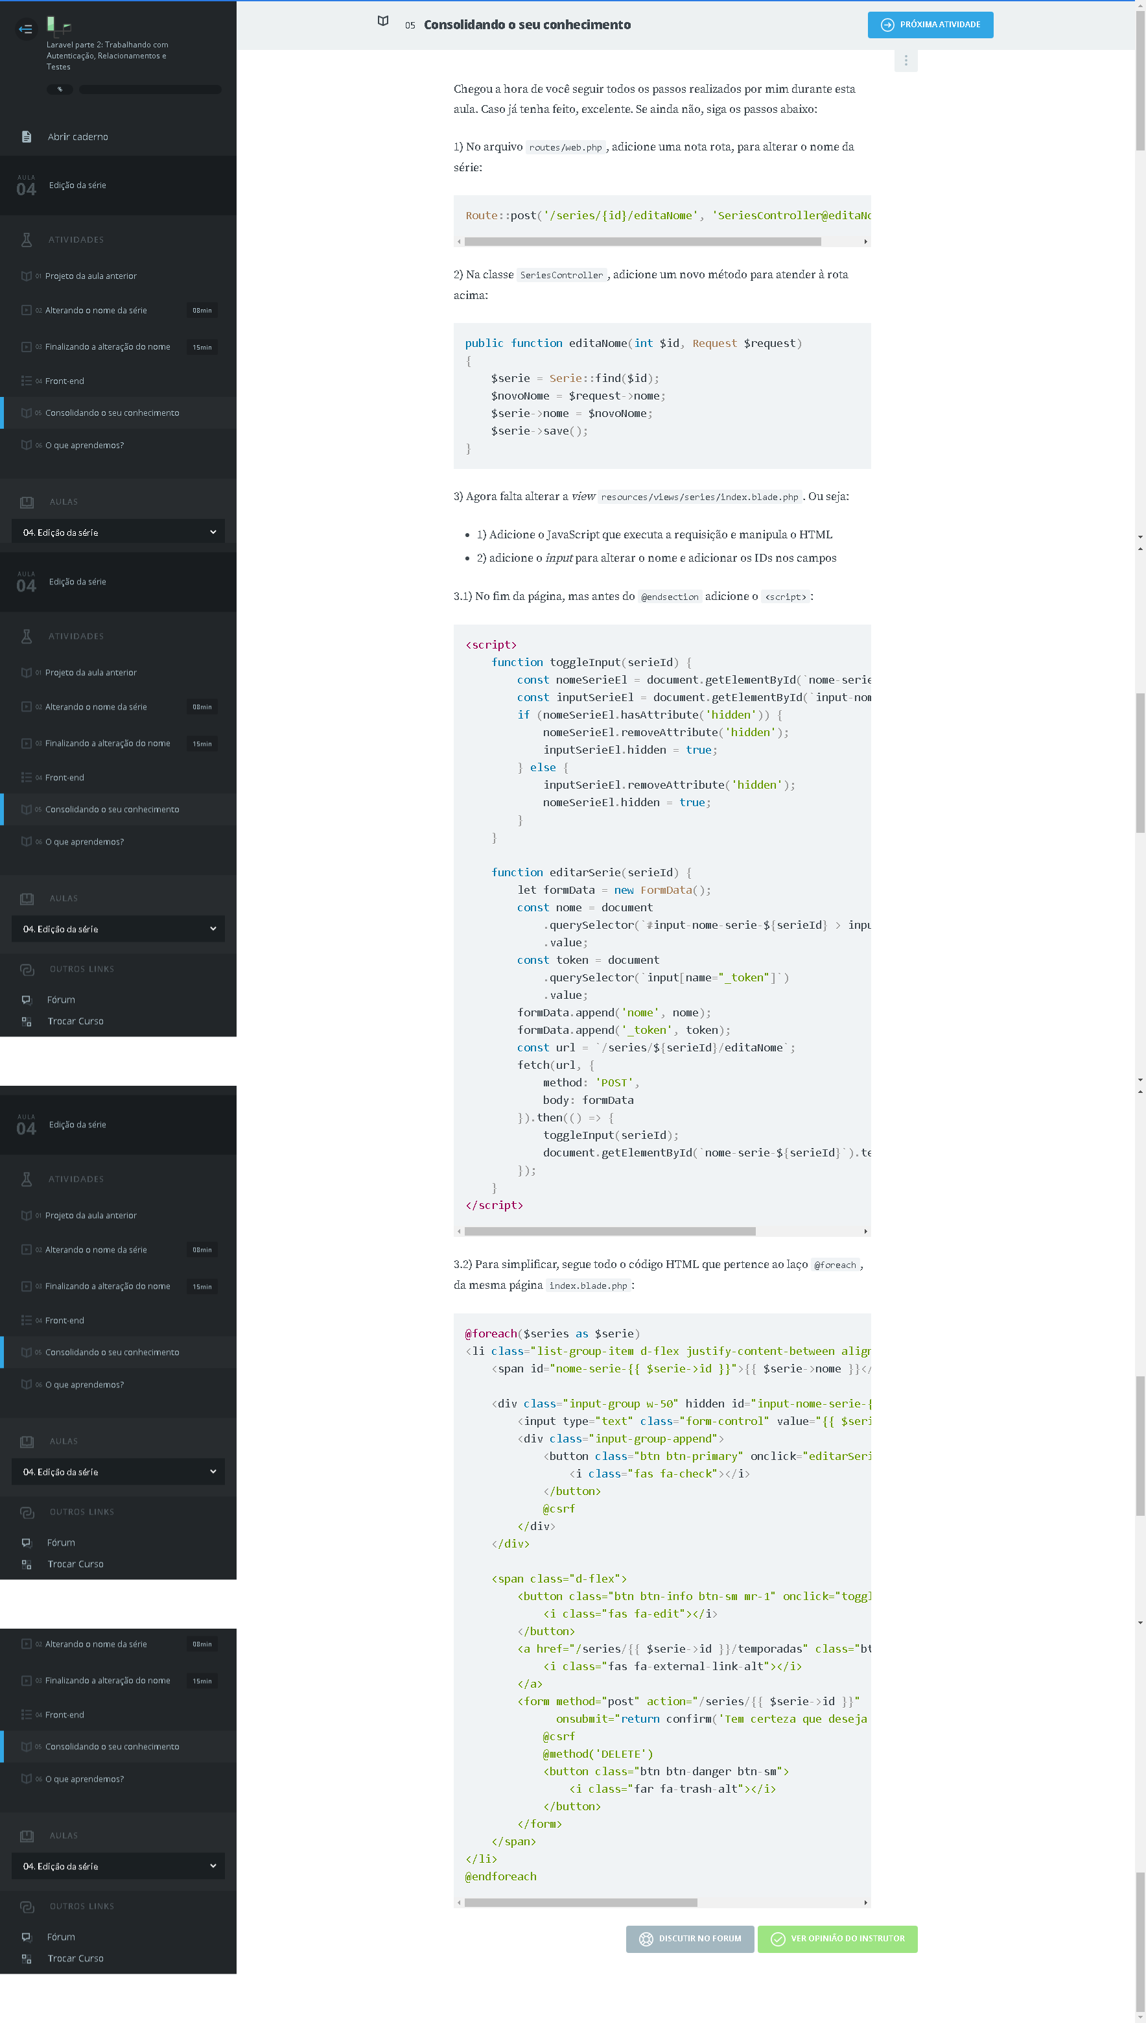Click the open-book icon beside the lesson title
This screenshot has width=1146, height=2023.
click(382, 21)
